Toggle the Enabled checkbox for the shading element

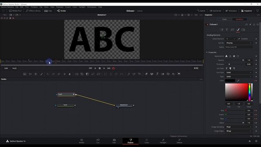[239, 39]
